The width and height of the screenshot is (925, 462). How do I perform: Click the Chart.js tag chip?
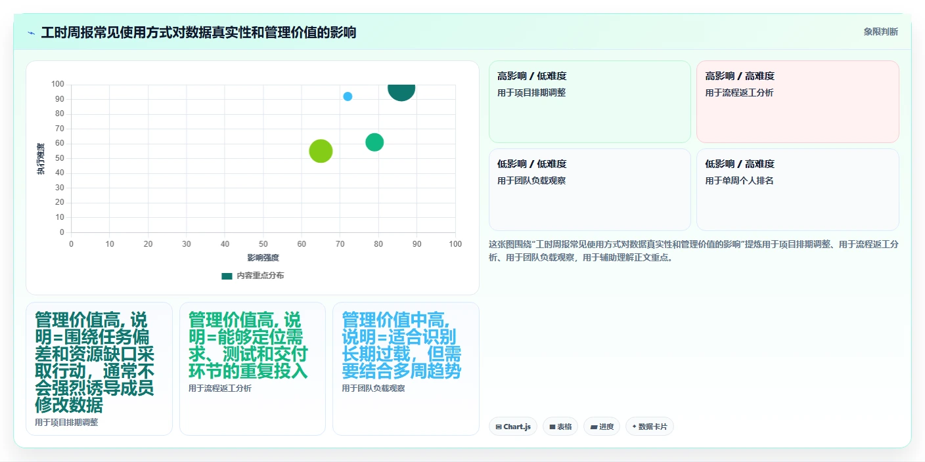pyautogui.click(x=513, y=427)
